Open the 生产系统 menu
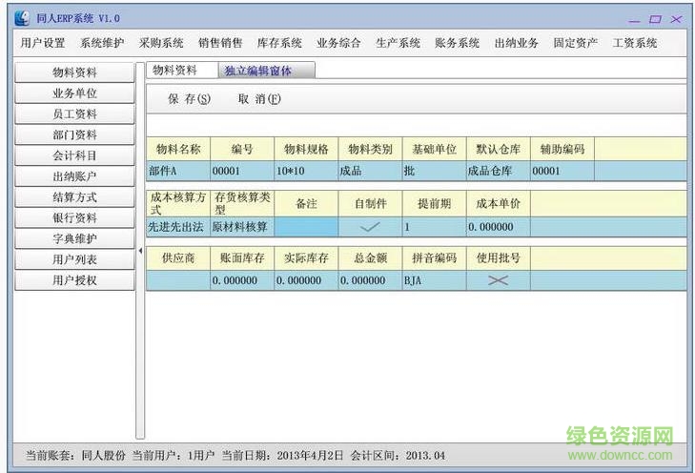695x473 pixels. click(x=399, y=43)
